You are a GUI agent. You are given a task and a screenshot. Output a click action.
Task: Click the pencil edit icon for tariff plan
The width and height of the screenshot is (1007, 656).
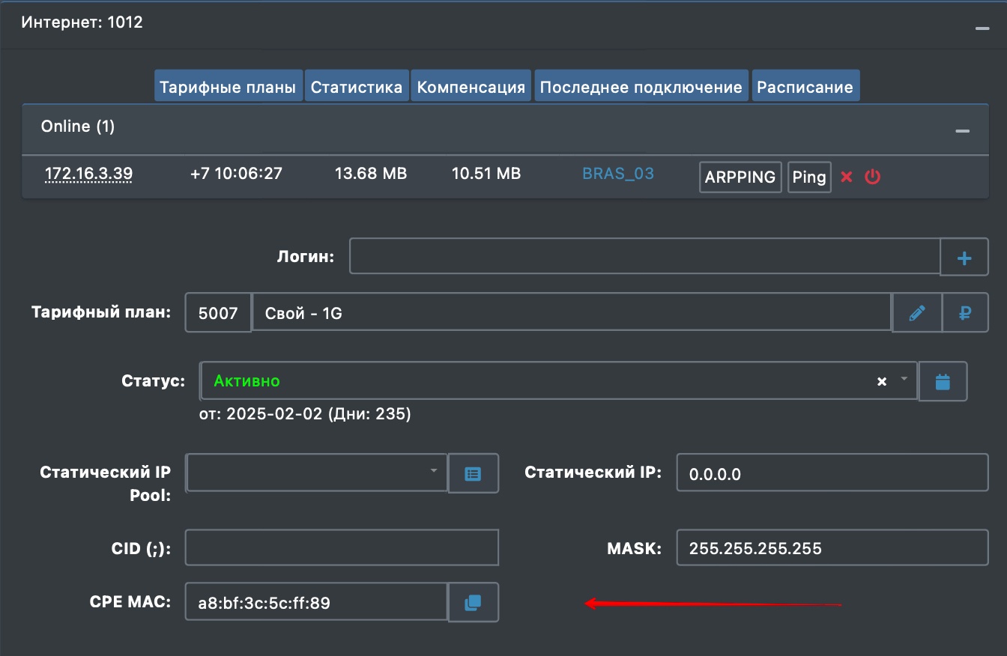[916, 313]
